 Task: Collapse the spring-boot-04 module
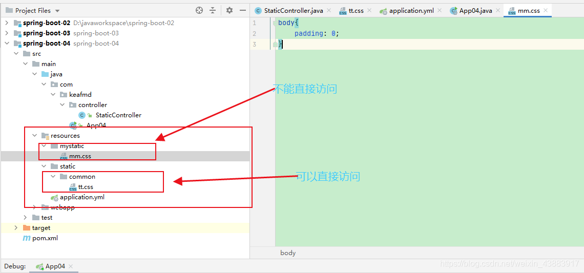tap(7, 44)
